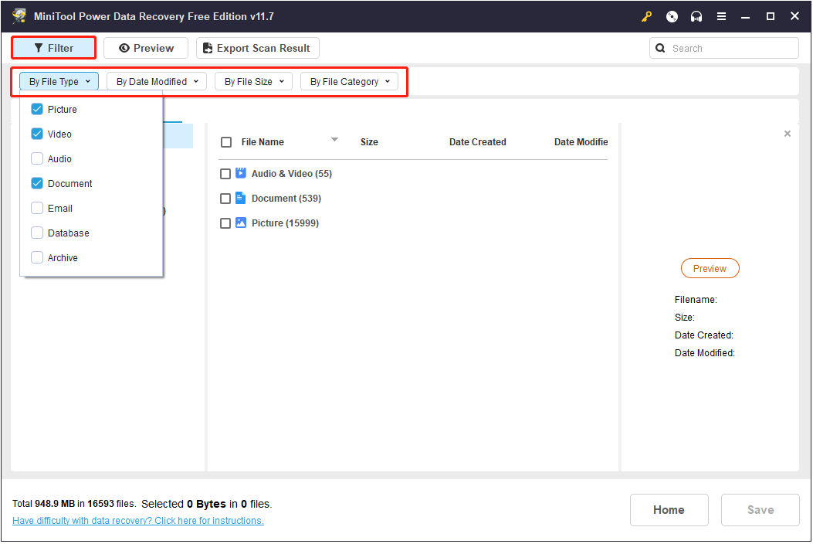Open the data recovery instructions link
Screen dimensions: 813x544
pyautogui.click(x=138, y=521)
